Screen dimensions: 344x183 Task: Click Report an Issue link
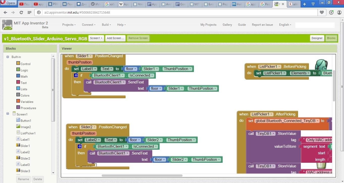pyautogui.click(x=262, y=25)
